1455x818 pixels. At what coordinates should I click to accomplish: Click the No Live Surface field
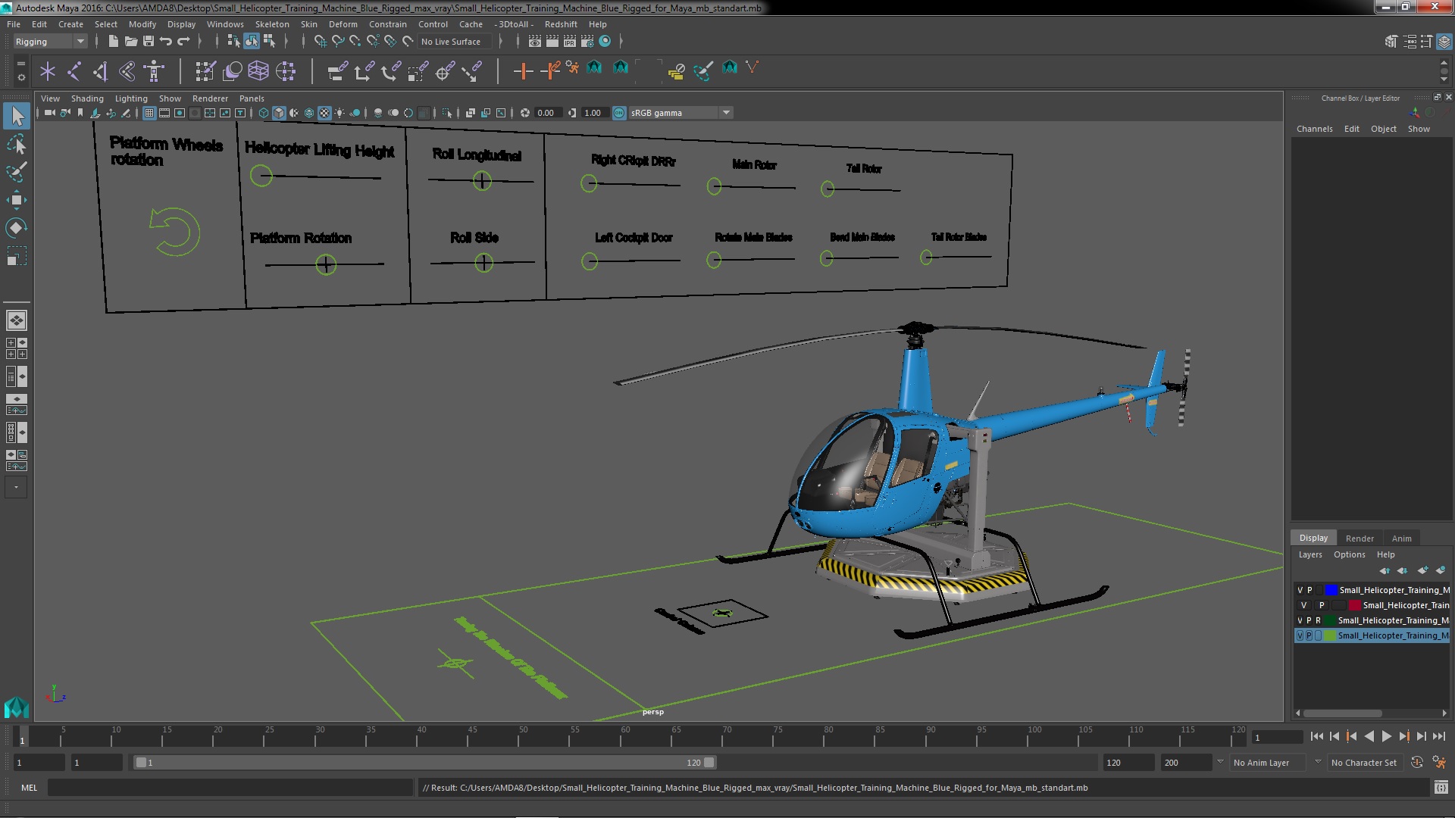point(454,42)
